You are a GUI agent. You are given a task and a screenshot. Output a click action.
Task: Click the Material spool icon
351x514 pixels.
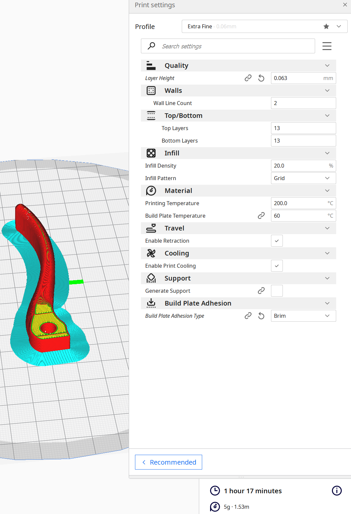(x=151, y=191)
